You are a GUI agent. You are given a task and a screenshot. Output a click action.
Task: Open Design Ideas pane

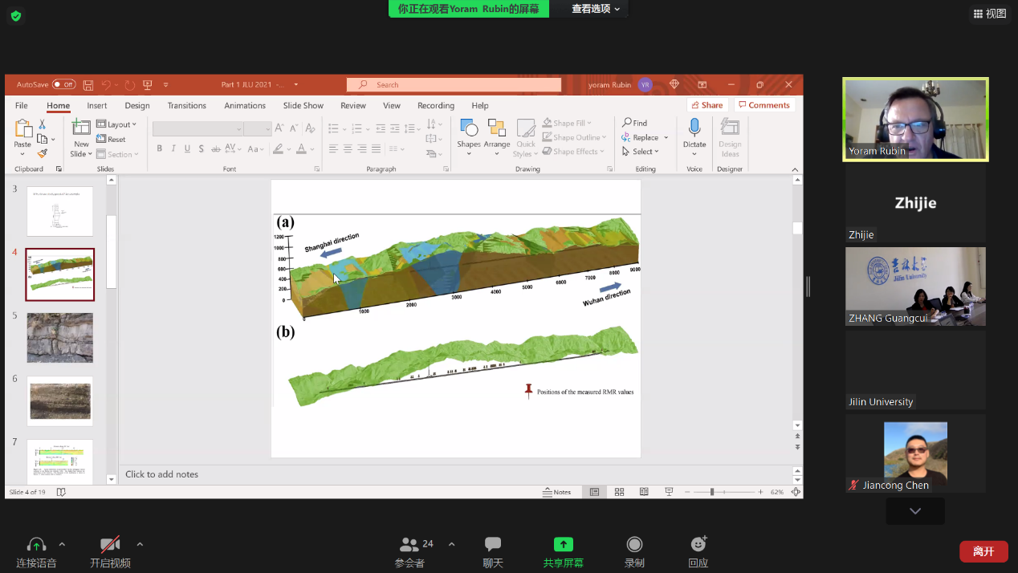point(730,137)
